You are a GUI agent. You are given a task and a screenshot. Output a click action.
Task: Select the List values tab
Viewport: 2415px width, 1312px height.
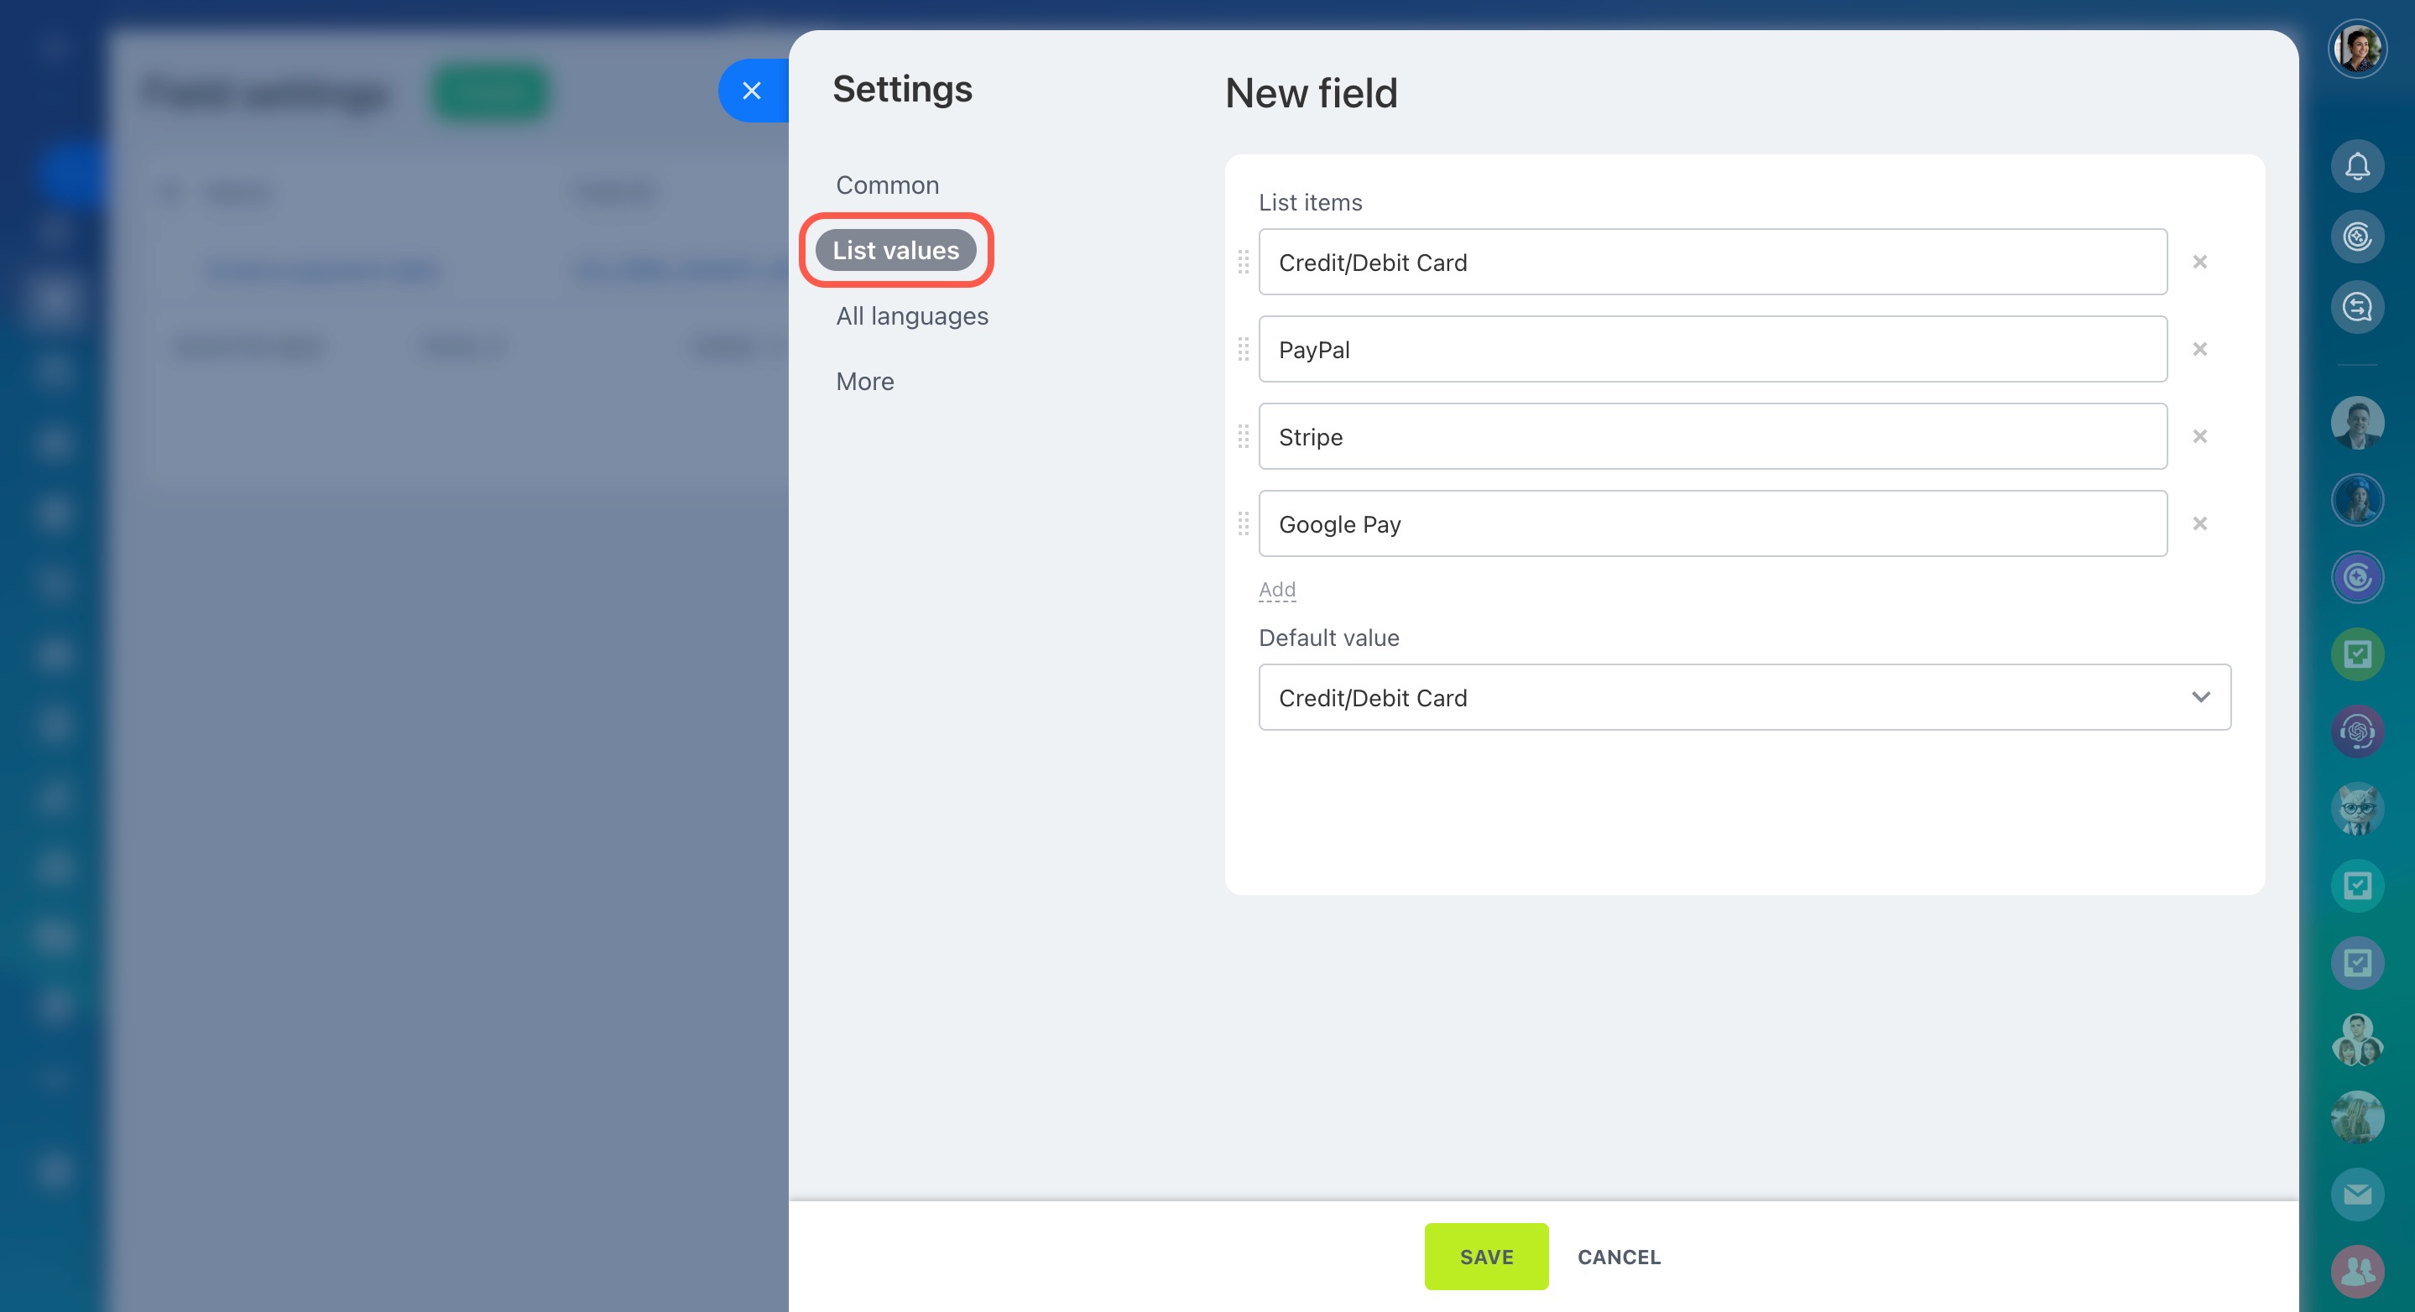point(895,250)
